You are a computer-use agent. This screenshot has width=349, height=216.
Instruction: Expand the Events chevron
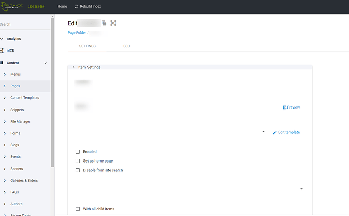coord(5,157)
